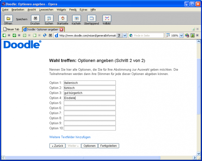Click the Kacheln tile windows icon

(x=76, y=19)
